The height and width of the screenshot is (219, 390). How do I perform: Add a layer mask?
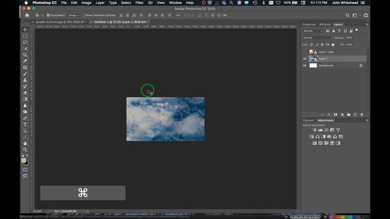pos(336,114)
